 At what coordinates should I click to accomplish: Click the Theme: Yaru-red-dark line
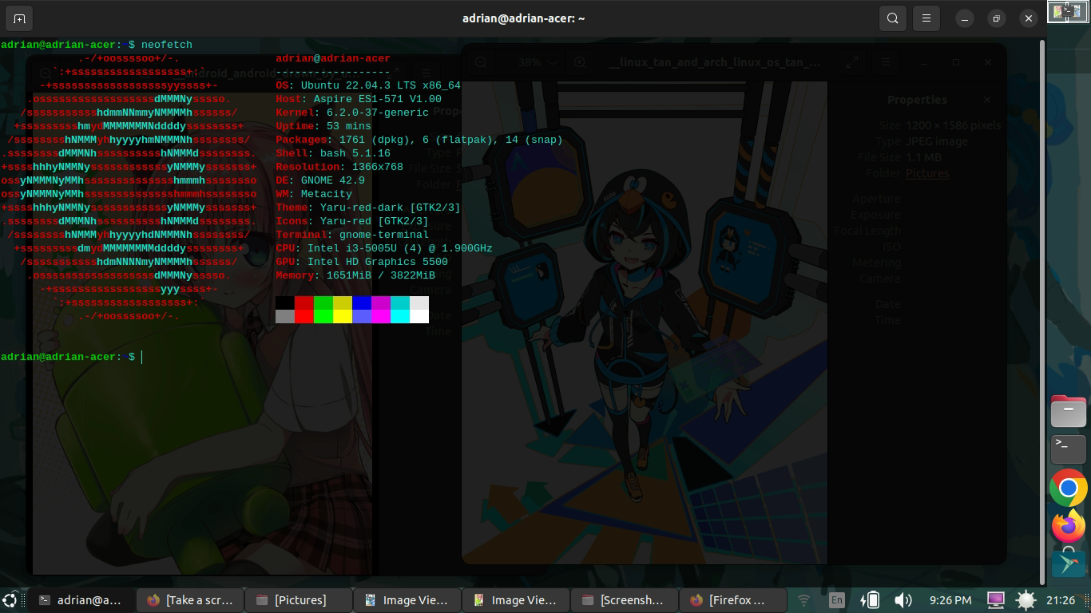(x=368, y=208)
